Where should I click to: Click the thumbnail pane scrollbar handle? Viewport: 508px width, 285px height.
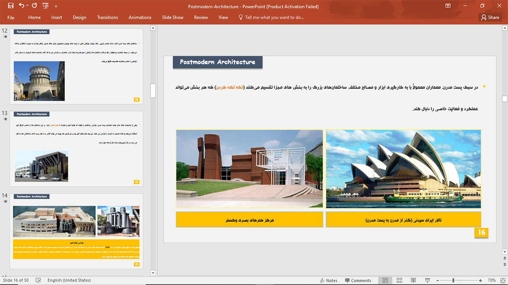(x=153, y=91)
